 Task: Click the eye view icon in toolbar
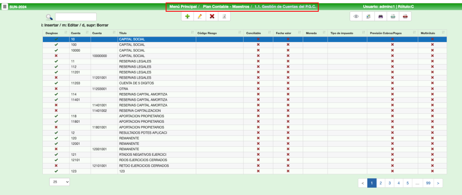pos(356,16)
